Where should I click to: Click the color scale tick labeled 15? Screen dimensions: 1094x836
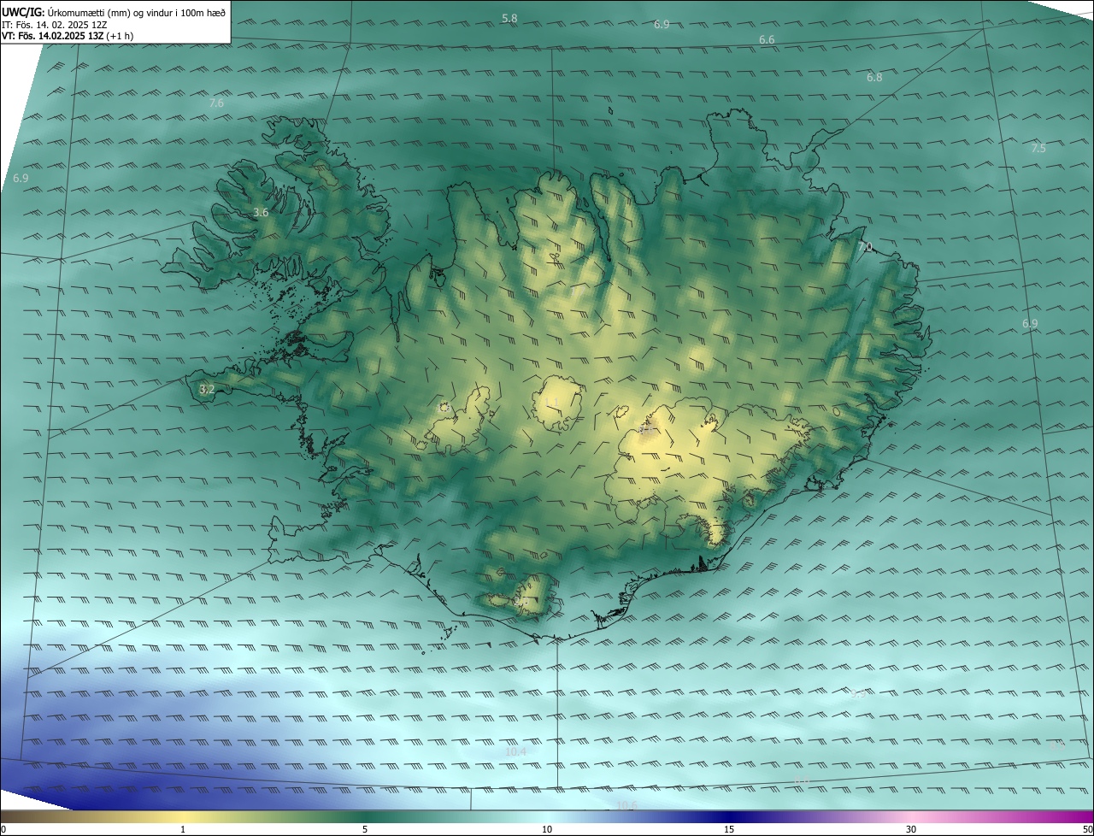(x=729, y=829)
